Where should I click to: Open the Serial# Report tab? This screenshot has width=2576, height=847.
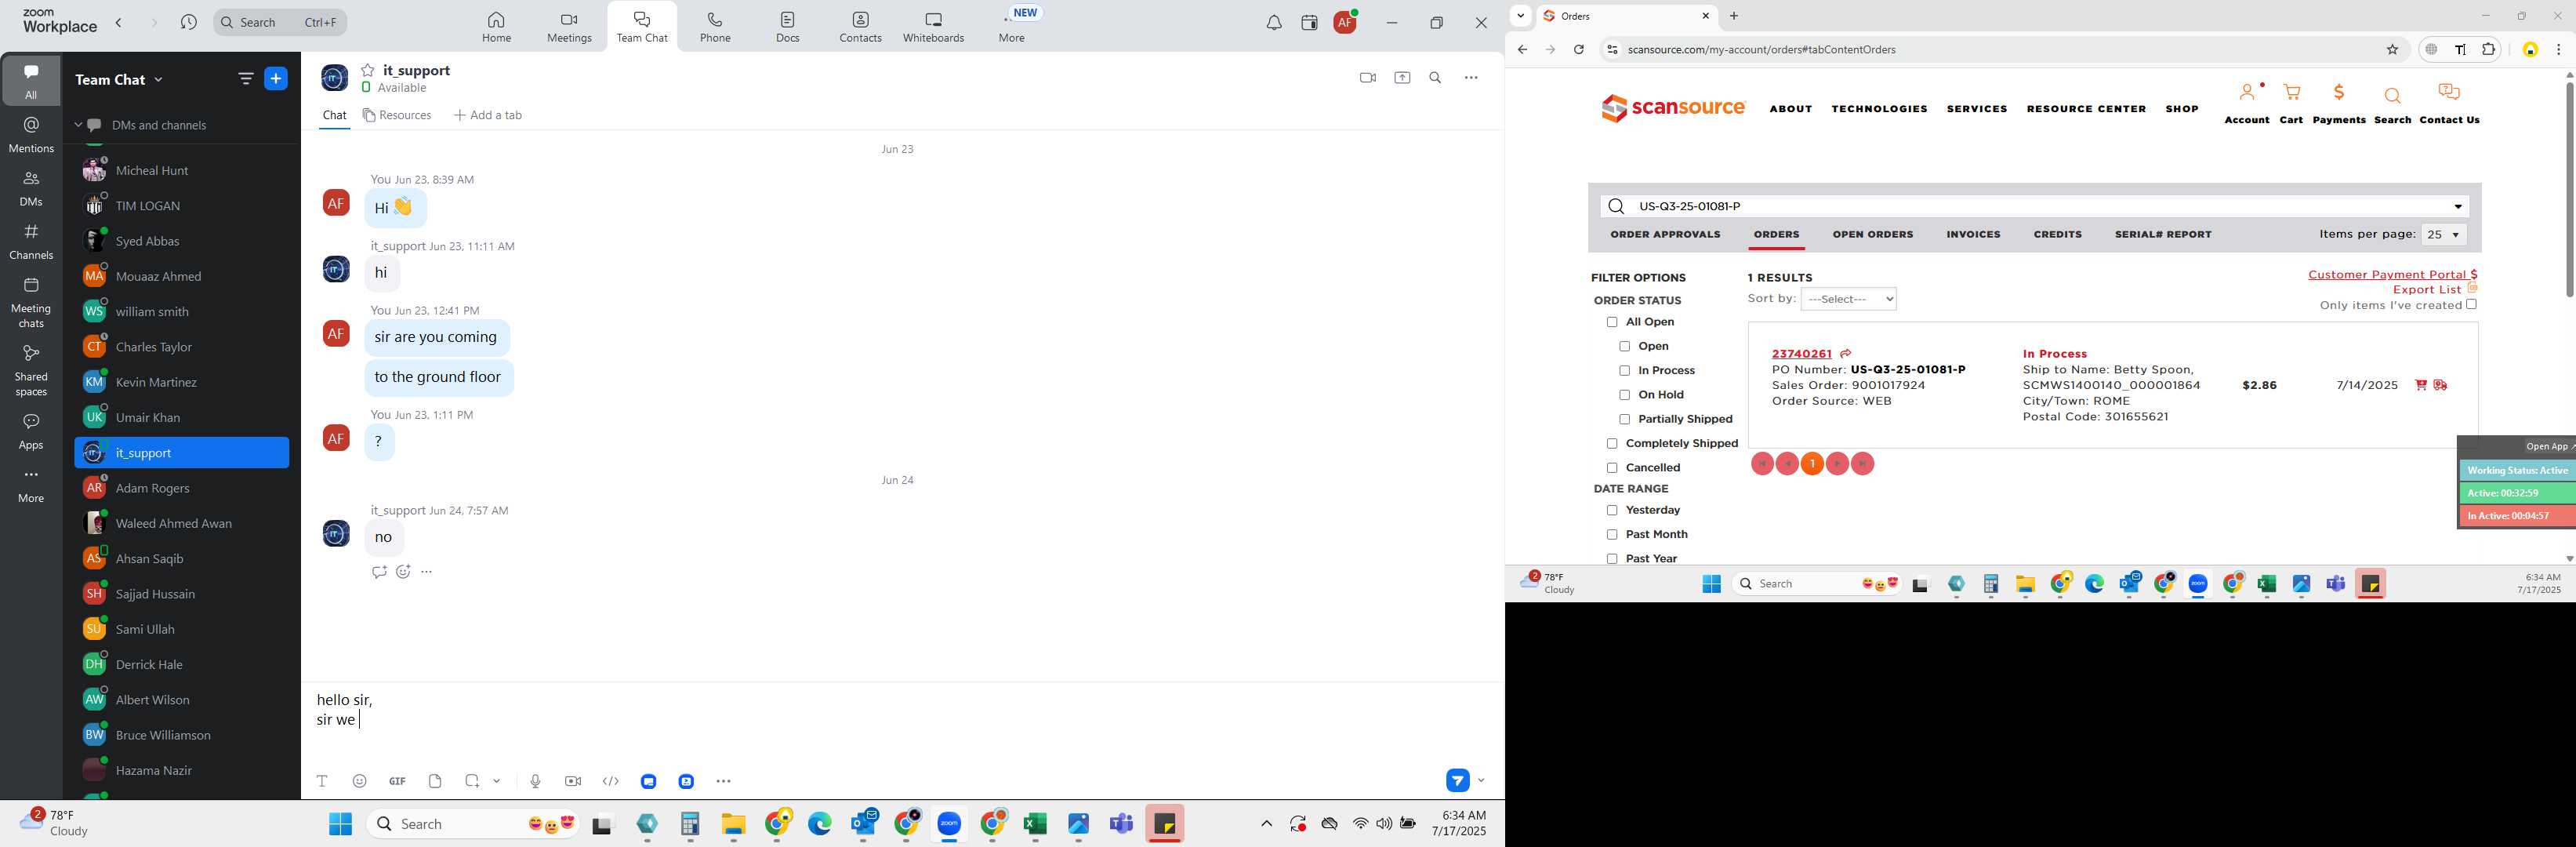[x=2163, y=235]
